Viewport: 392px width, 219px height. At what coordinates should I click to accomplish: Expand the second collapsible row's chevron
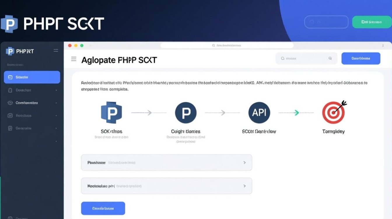(244, 186)
